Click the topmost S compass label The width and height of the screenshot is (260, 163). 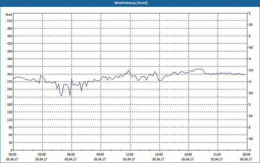pos(250,13)
